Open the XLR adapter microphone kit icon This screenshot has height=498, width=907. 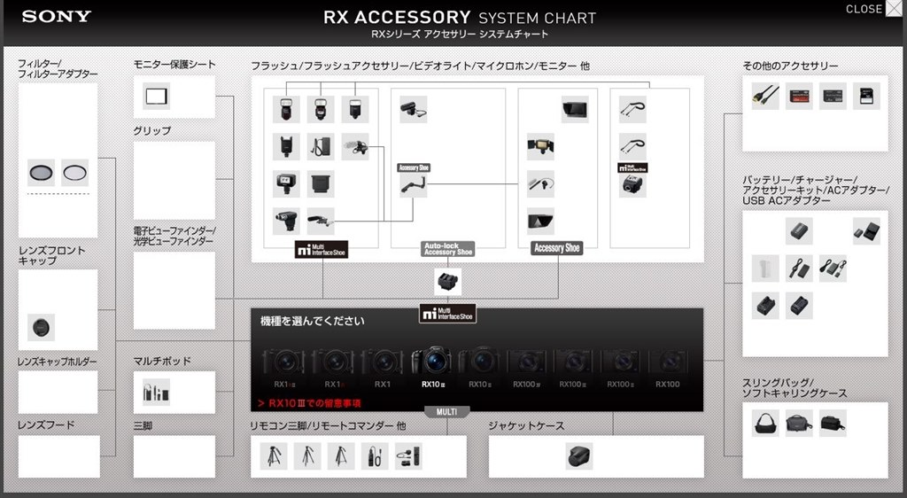321,221
